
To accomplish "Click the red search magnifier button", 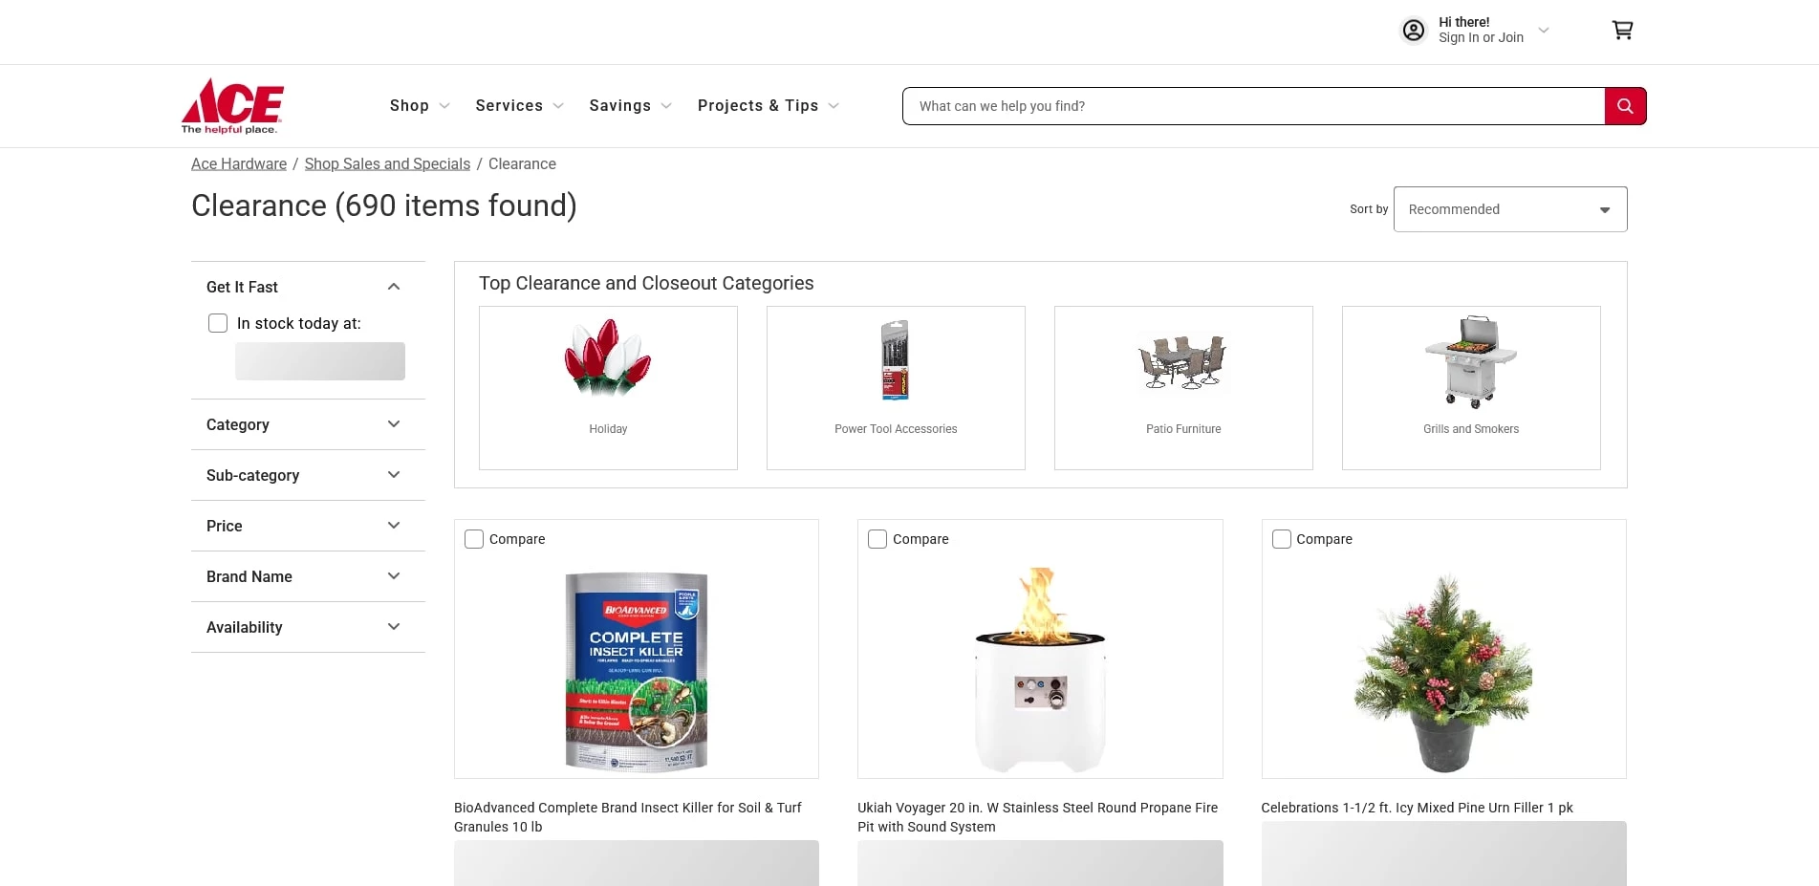I will [x=1625, y=106].
